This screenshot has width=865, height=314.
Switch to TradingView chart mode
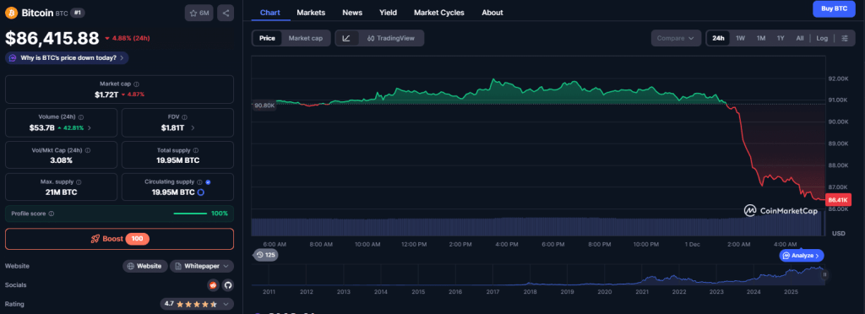(x=390, y=38)
